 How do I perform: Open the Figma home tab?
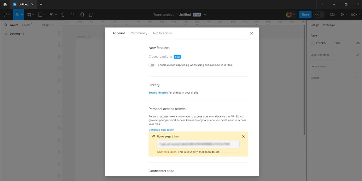click(x=5, y=4)
